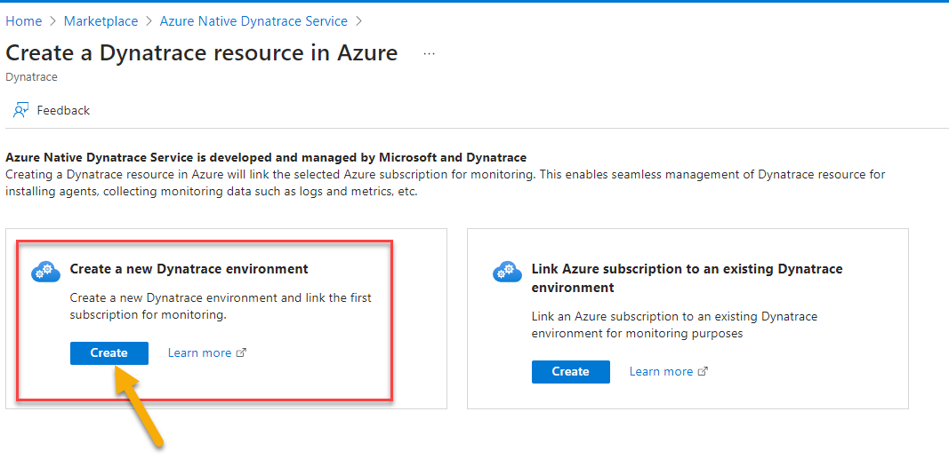Click cloud gear icon for new Dynatrace environment

pos(44,272)
